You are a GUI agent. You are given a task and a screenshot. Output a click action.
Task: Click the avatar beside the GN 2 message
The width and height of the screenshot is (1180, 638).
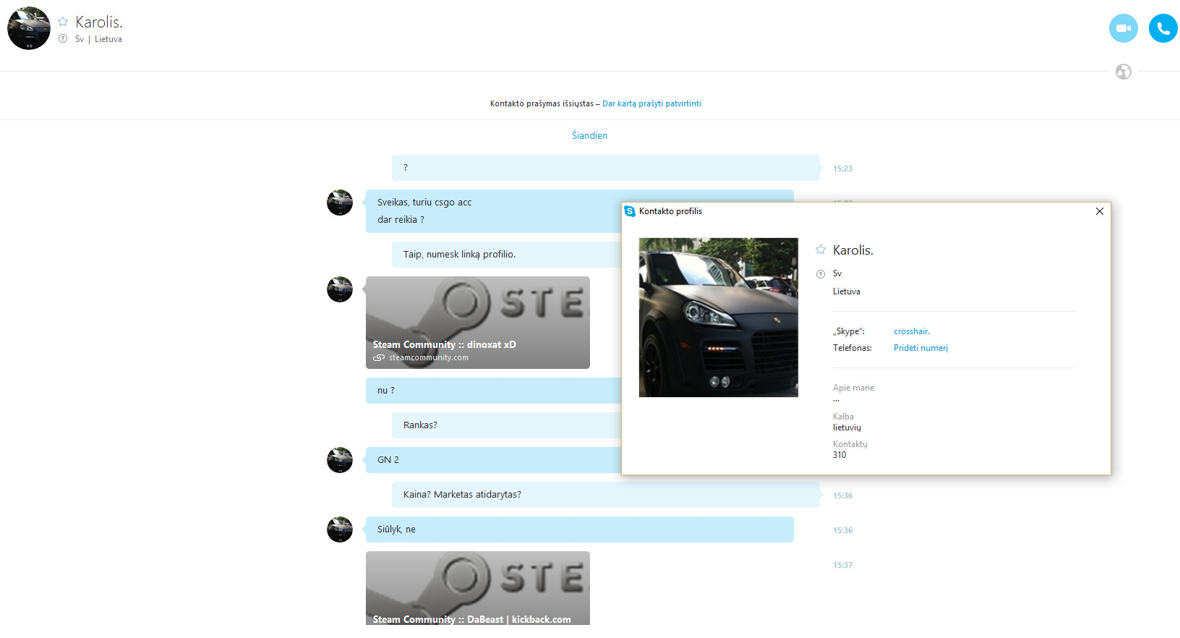340,460
